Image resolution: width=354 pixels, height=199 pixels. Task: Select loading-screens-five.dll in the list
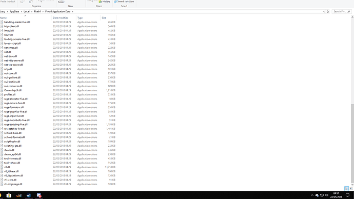coord(17,39)
